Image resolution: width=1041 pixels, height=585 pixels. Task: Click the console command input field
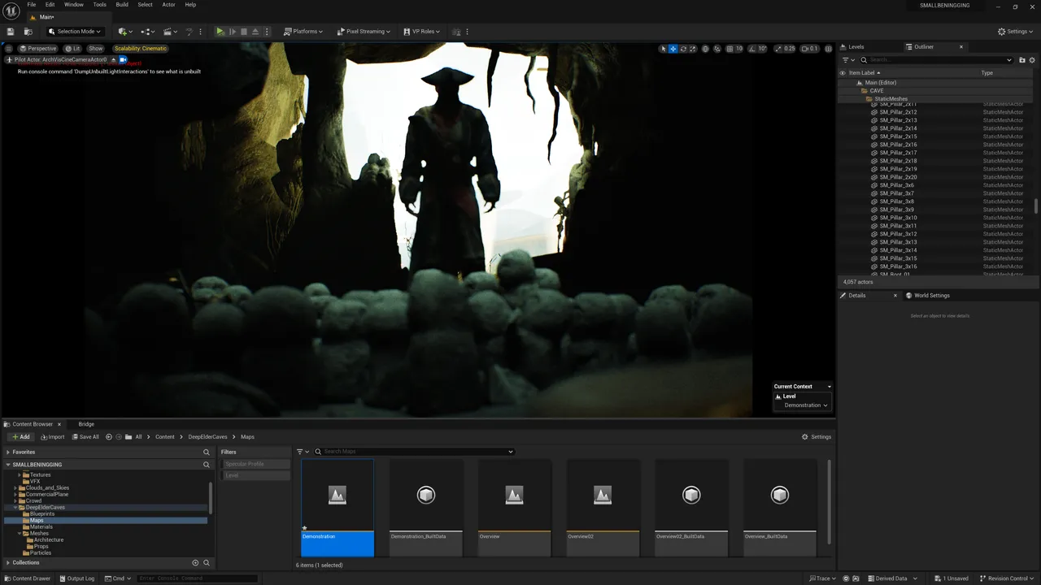coord(197,578)
